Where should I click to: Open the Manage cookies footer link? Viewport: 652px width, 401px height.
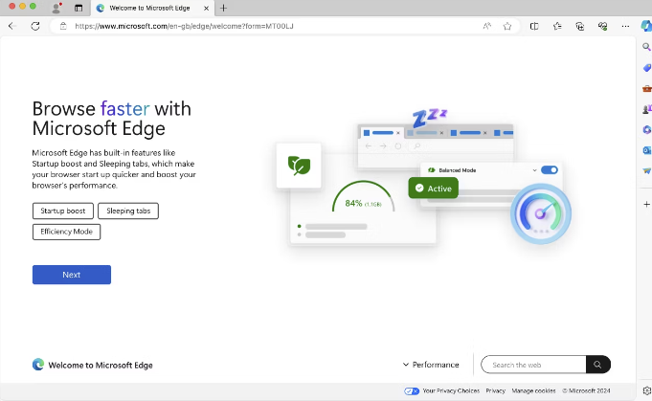click(x=533, y=390)
